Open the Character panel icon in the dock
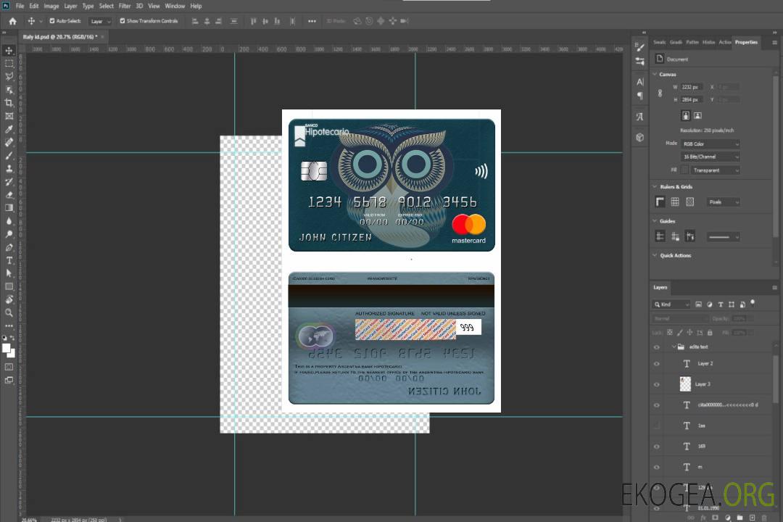783x522 pixels. [x=639, y=82]
